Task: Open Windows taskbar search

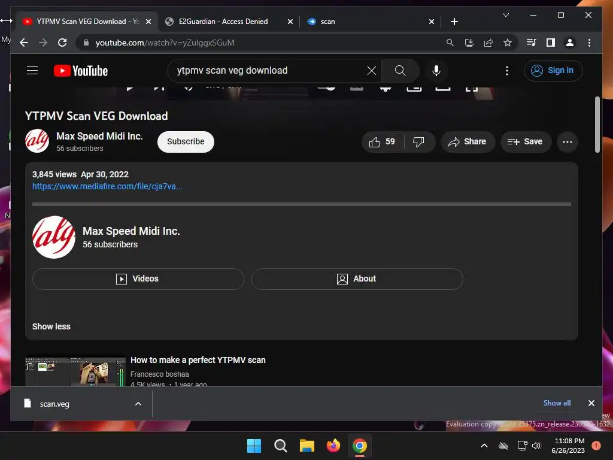Action: (280, 446)
